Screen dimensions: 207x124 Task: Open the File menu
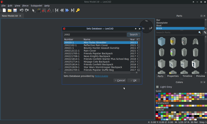click(4, 6)
